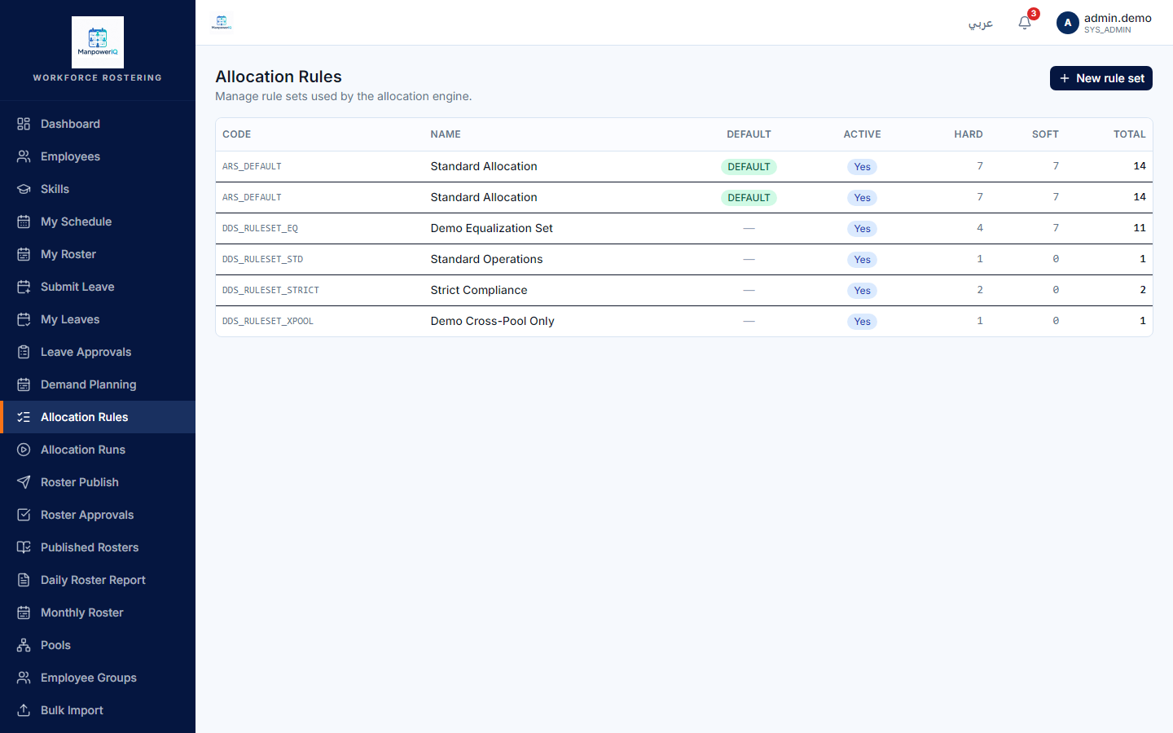Go to Demand Planning
1173x733 pixels.
(x=98, y=384)
